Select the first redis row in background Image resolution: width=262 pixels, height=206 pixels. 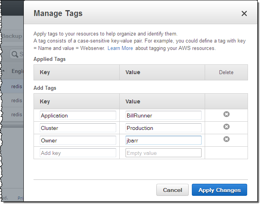pyautogui.click(x=16, y=87)
